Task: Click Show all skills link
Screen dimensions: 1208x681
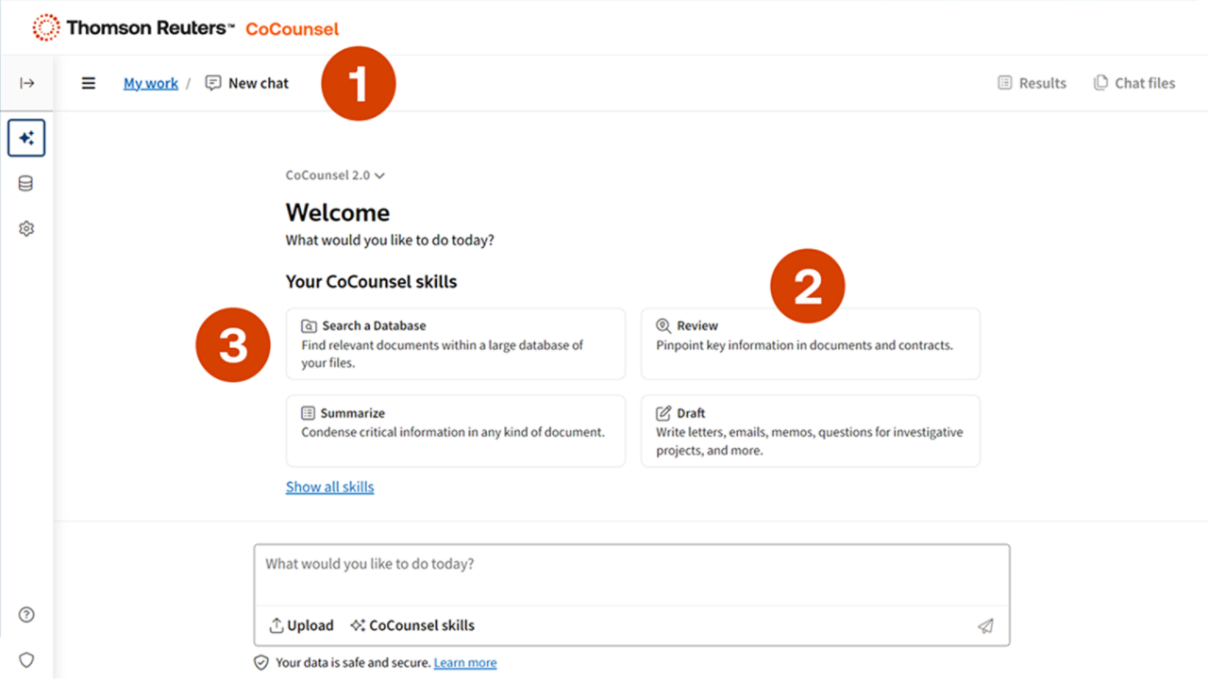Action: coord(330,487)
